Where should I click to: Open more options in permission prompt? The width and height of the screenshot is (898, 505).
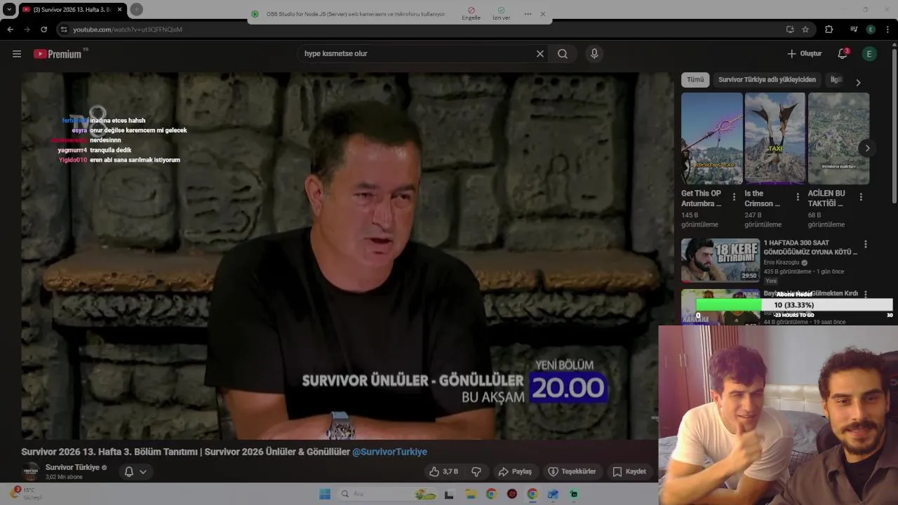coord(528,14)
